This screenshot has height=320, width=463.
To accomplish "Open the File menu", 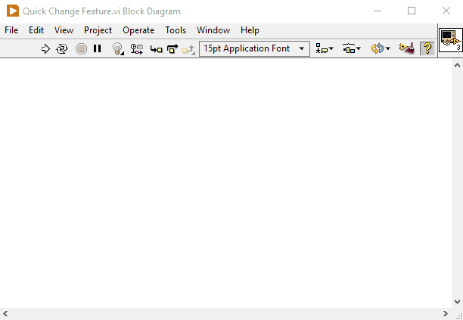I will (11, 30).
